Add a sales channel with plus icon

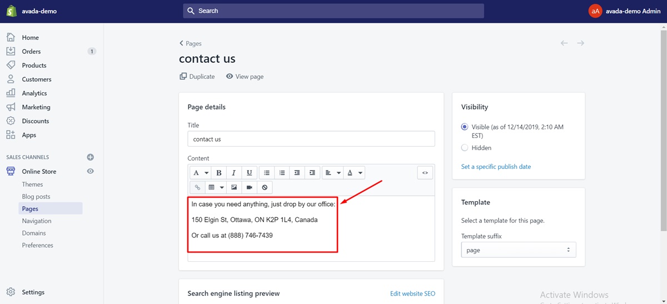(x=91, y=157)
